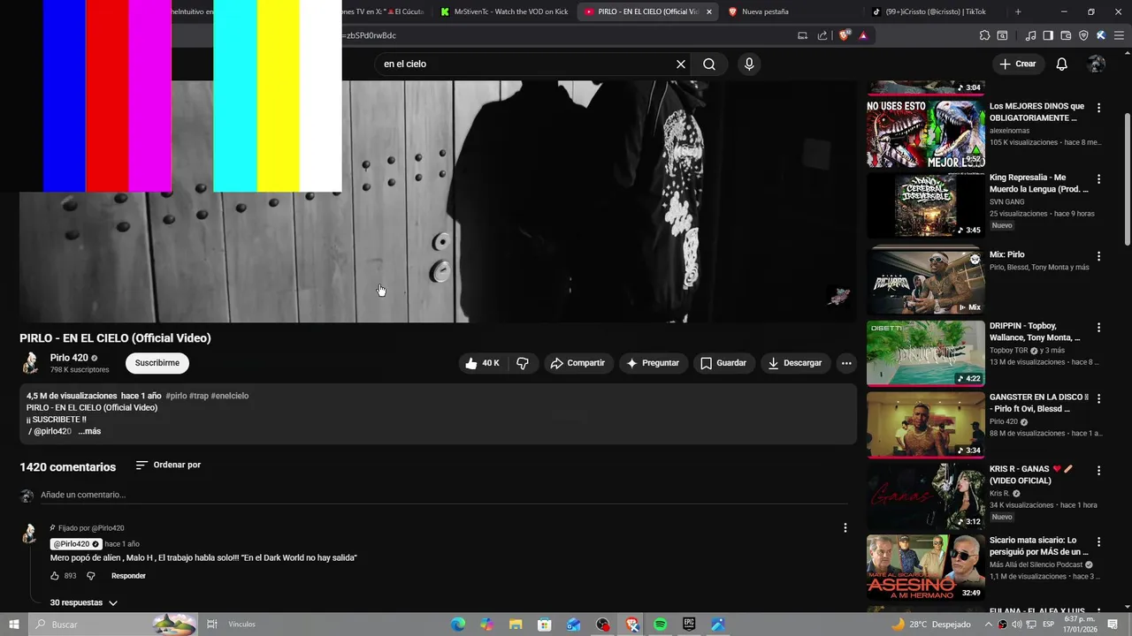Open the Pirlo 420 channel name link
Image resolution: width=1132 pixels, height=636 pixels.
coord(69,358)
